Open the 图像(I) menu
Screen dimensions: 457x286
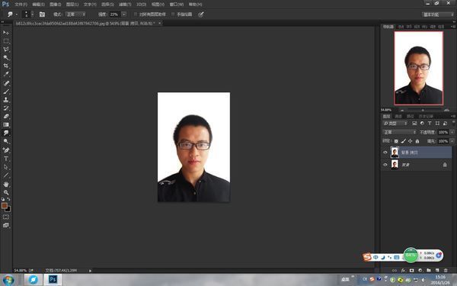coord(56,5)
